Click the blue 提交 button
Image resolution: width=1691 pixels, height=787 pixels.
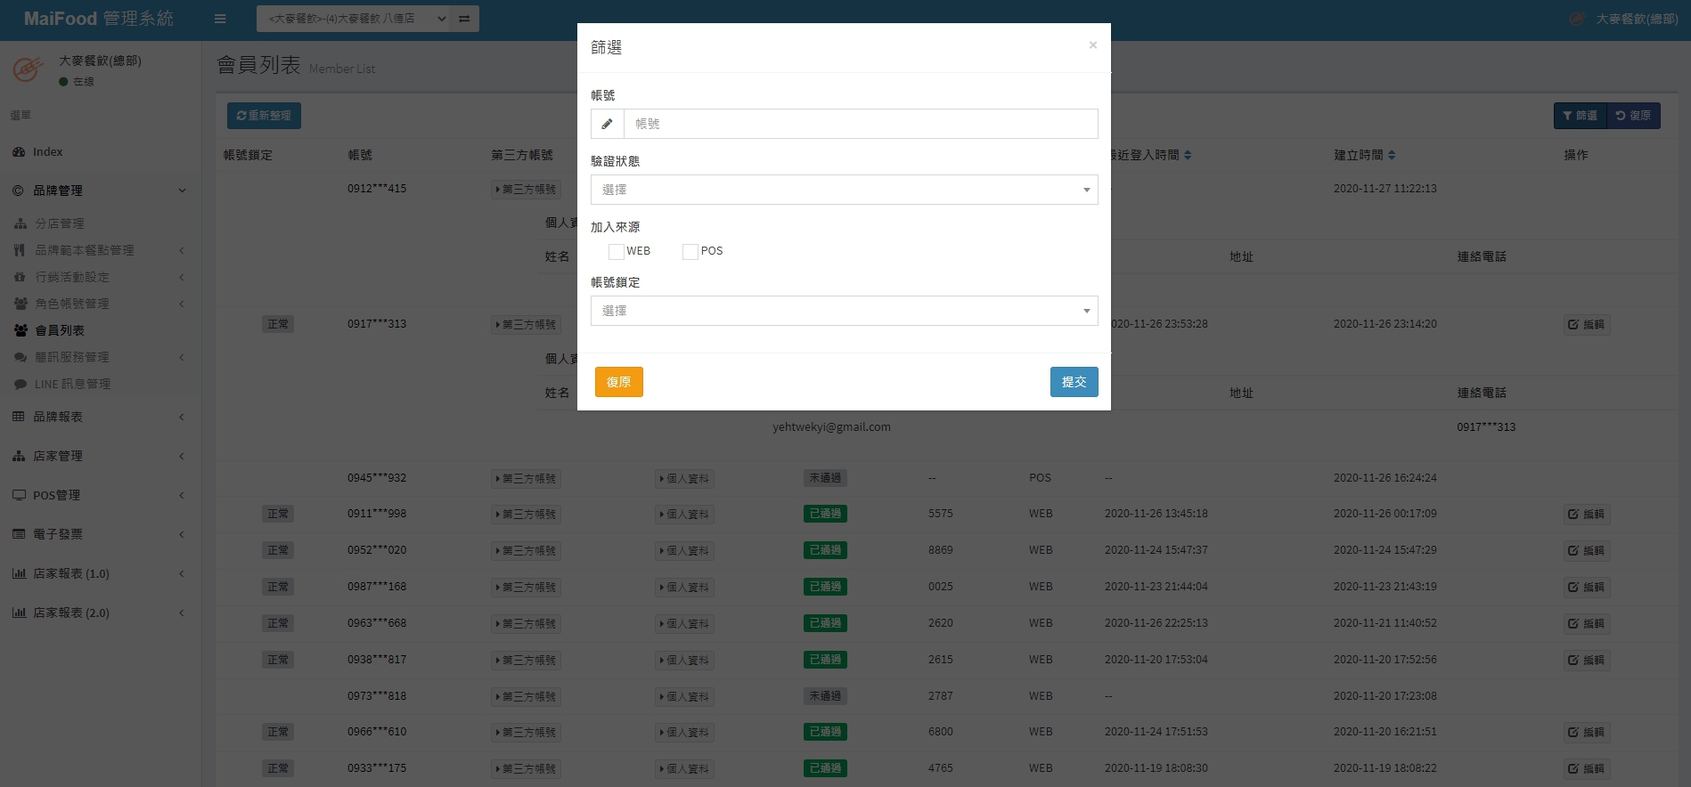1074,382
